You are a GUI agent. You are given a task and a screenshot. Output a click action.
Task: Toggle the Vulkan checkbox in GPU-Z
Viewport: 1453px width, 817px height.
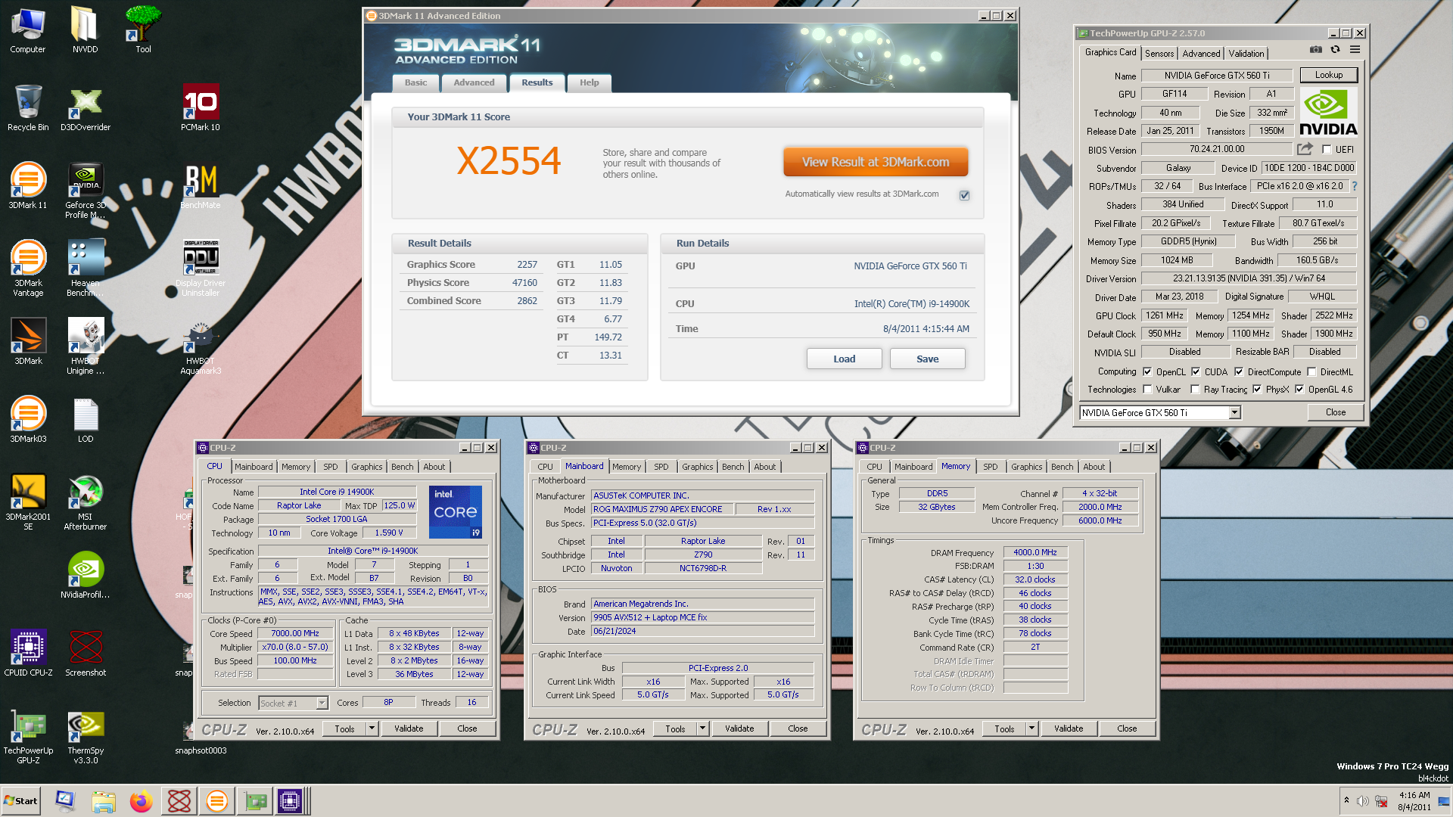1147,390
